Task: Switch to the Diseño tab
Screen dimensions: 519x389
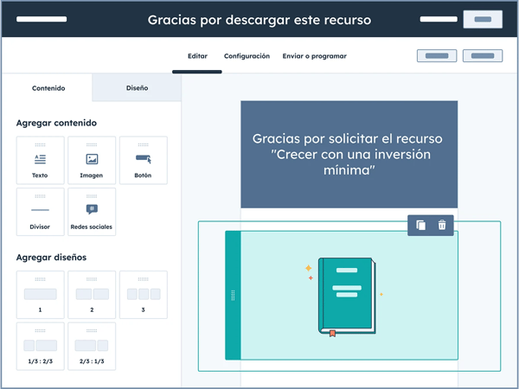Action: pyautogui.click(x=137, y=88)
